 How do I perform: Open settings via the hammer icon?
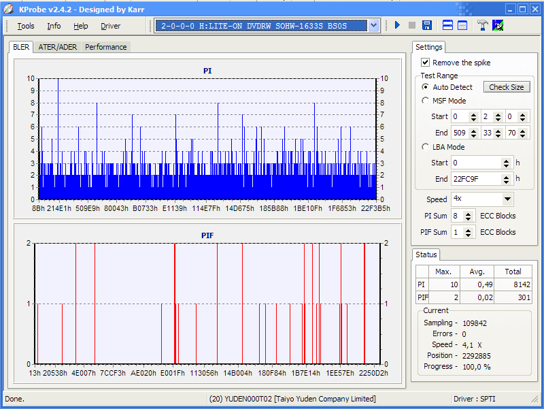pos(482,25)
